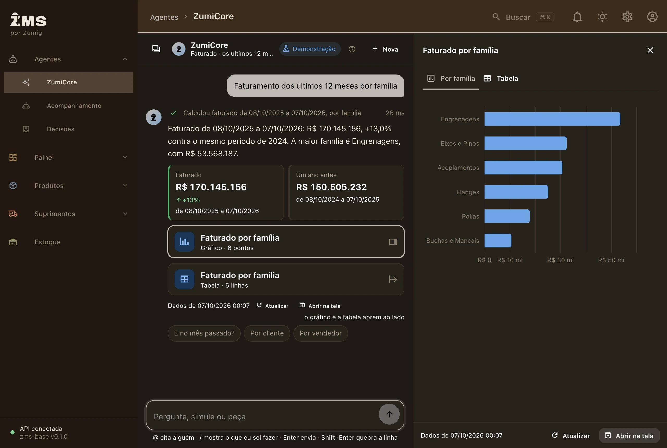
Task: Click the search magnifier icon
Action: click(x=496, y=17)
